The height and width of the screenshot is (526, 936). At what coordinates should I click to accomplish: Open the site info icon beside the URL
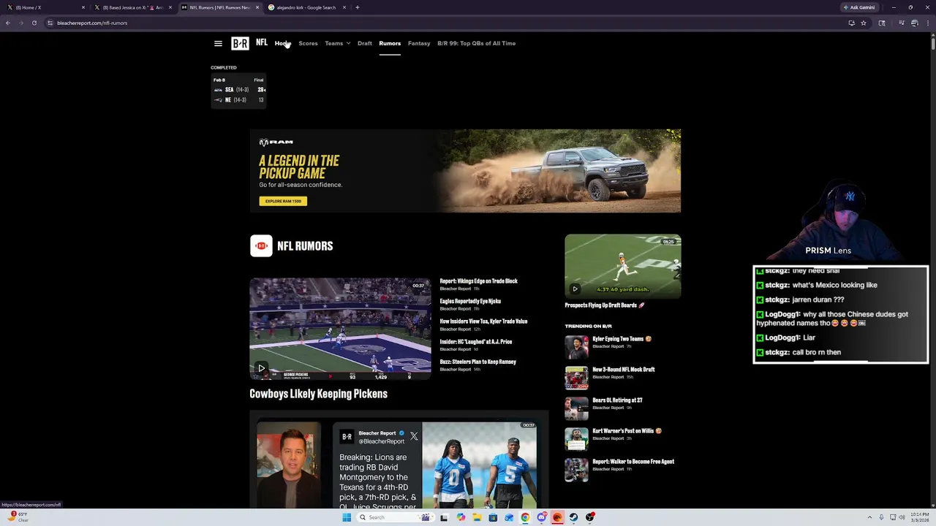click(50, 23)
